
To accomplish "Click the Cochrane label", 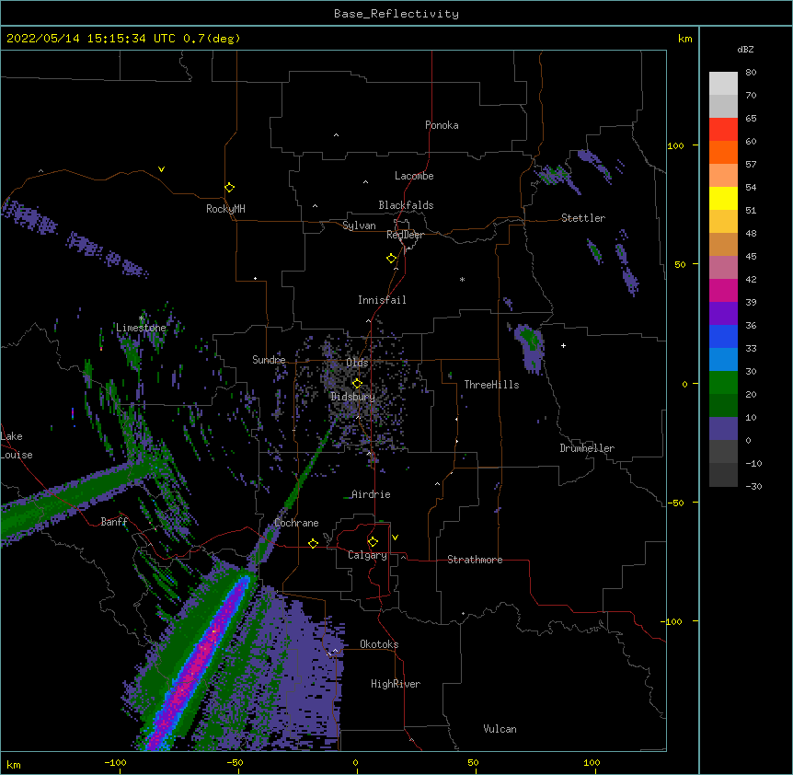I will 296,523.
